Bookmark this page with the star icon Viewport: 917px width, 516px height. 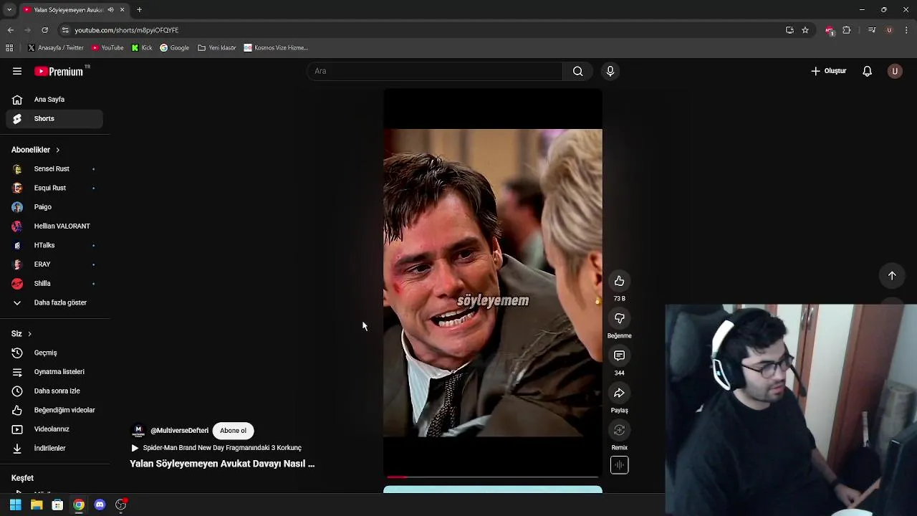coord(805,30)
